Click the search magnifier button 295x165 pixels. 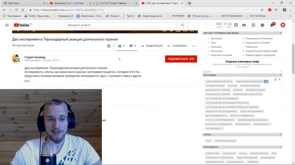click(x=183, y=25)
